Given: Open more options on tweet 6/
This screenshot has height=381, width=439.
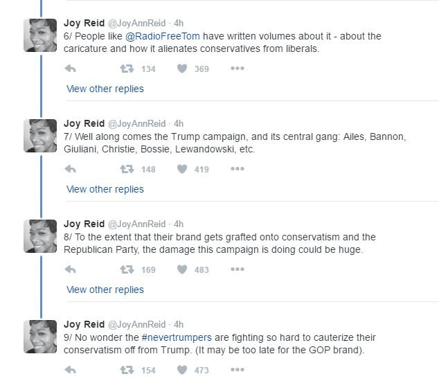Looking at the screenshot, I should coord(237,69).
